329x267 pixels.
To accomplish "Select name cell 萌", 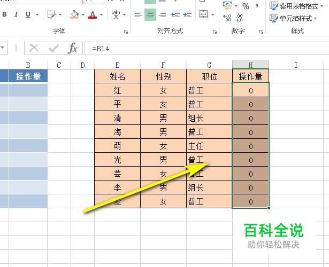I will (118, 146).
